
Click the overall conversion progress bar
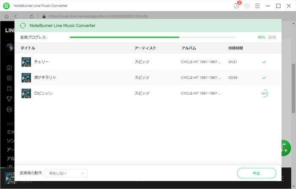tap(153, 37)
